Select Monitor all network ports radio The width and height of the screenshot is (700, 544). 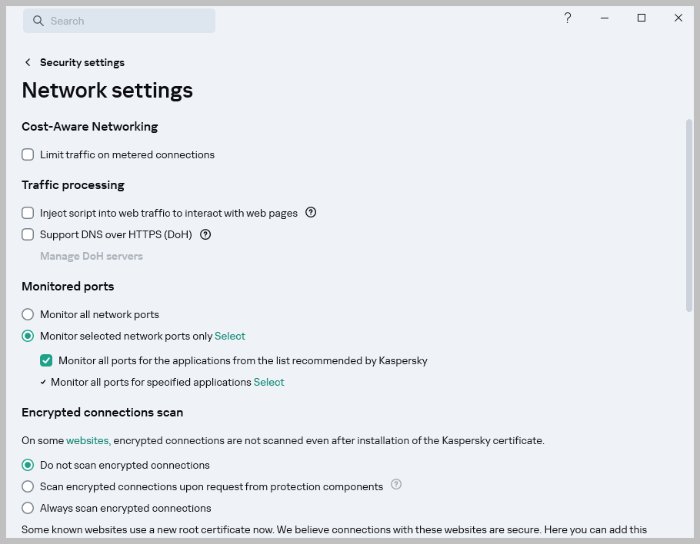(x=28, y=314)
